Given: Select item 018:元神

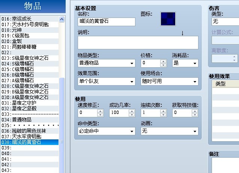Looking at the screenshot, I should 30,30.
